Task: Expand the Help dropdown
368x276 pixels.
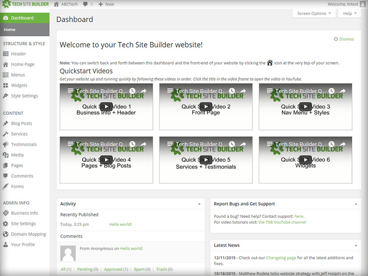Action: coord(350,14)
